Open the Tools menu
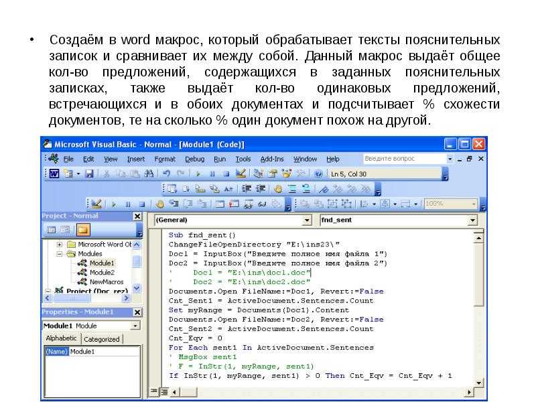Image resolution: width=536 pixels, height=402 pixels. (x=243, y=159)
